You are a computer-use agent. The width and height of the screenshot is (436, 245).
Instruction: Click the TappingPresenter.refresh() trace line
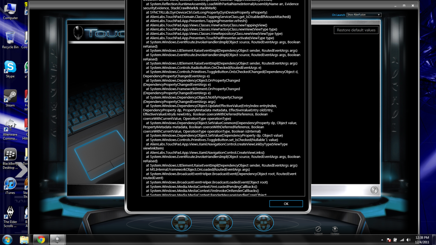click(197, 21)
